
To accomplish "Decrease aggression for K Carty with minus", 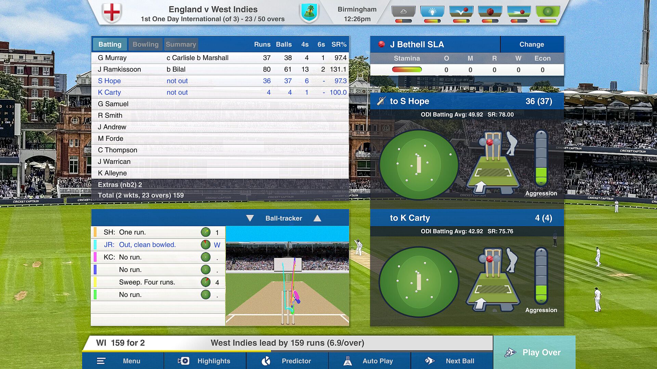I will click(541, 300).
